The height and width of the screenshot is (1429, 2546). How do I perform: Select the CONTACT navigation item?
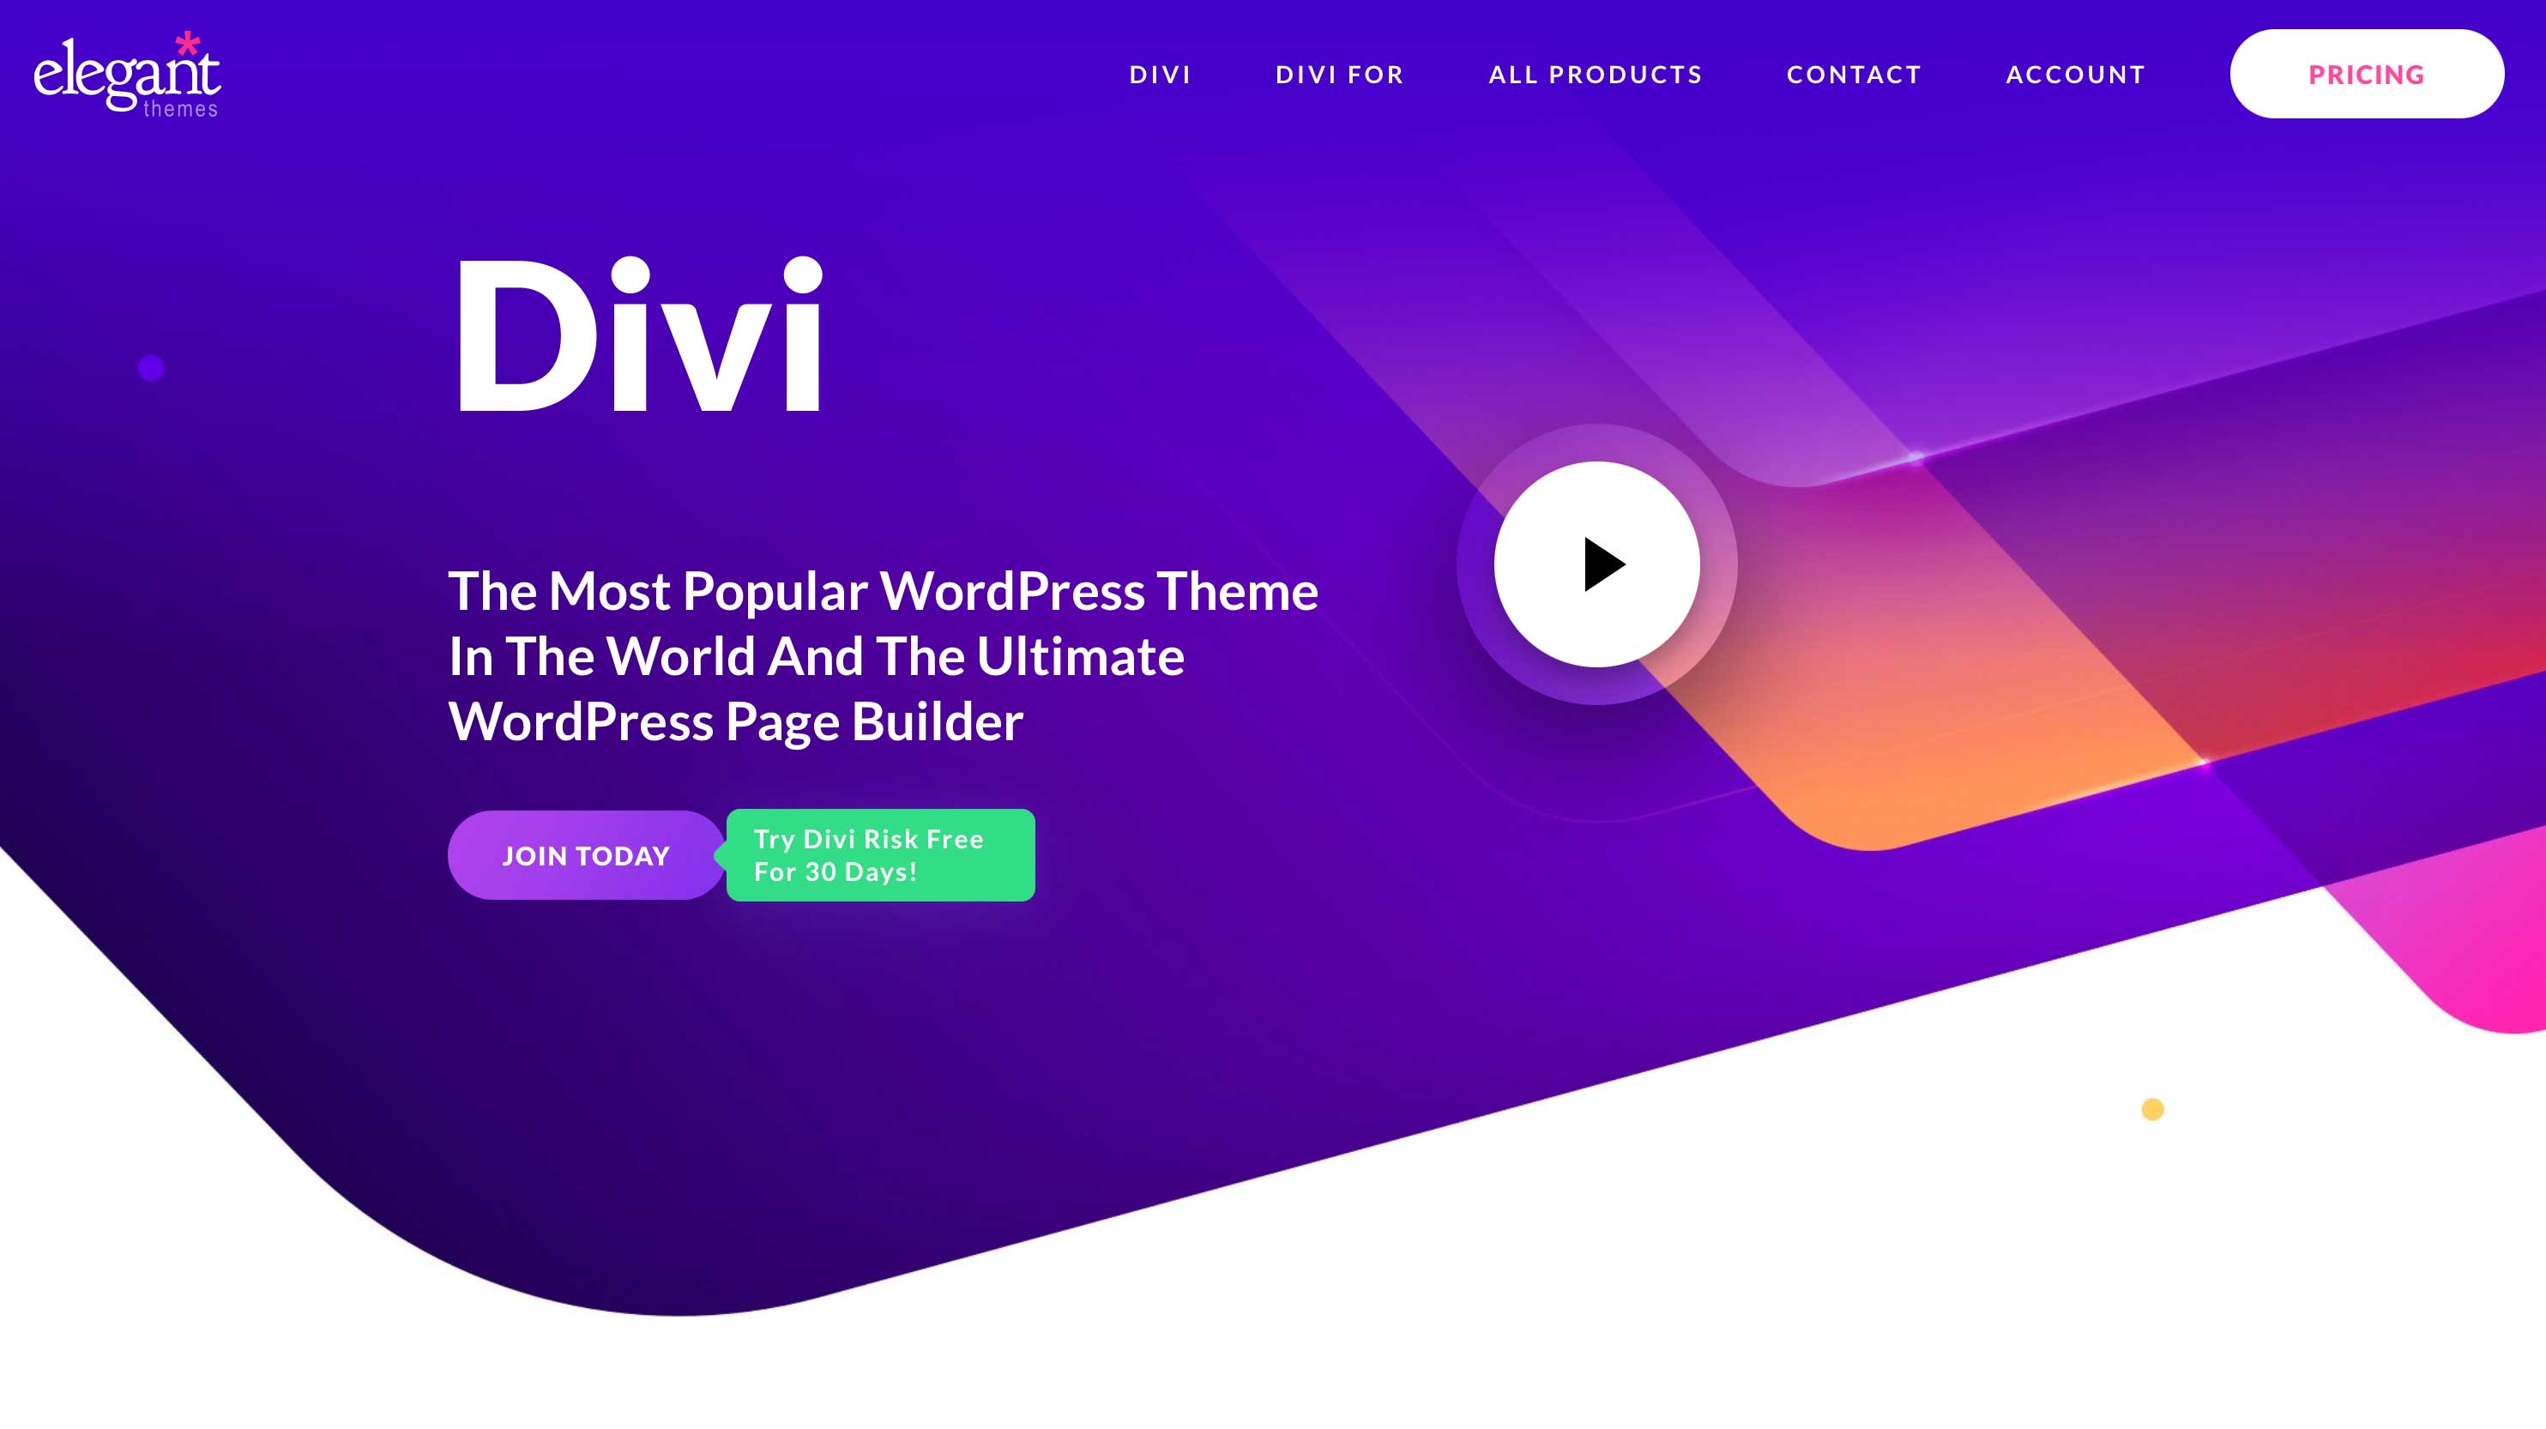pyautogui.click(x=1854, y=74)
